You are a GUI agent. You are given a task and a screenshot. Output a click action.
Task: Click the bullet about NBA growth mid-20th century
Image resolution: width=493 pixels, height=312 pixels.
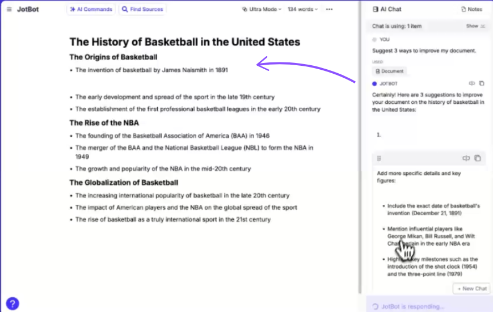tap(163, 169)
